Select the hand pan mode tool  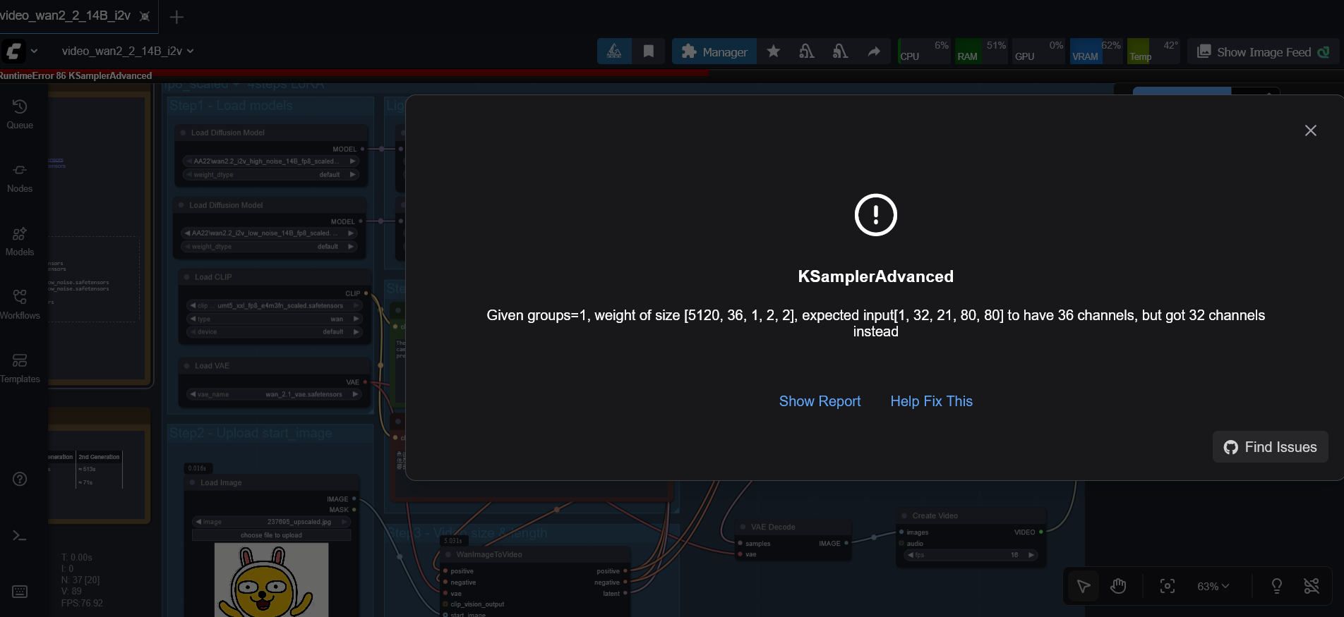coord(1118,586)
